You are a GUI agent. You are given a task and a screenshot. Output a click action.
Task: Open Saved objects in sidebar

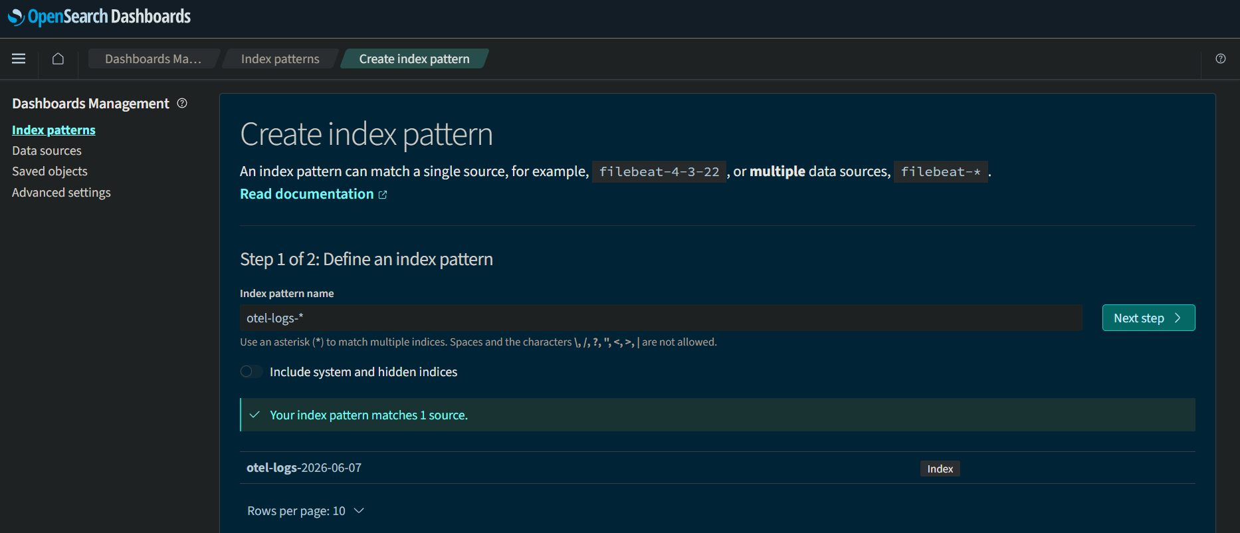[50, 171]
